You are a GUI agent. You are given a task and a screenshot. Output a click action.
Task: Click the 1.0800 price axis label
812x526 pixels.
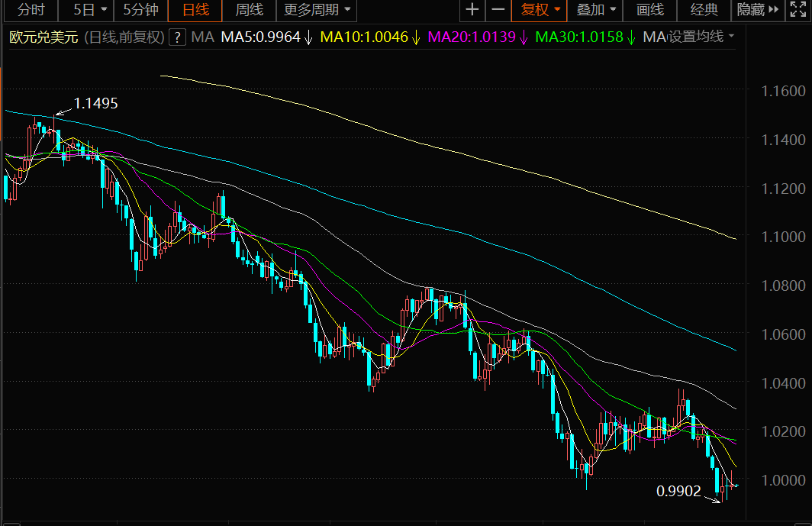[783, 286]
